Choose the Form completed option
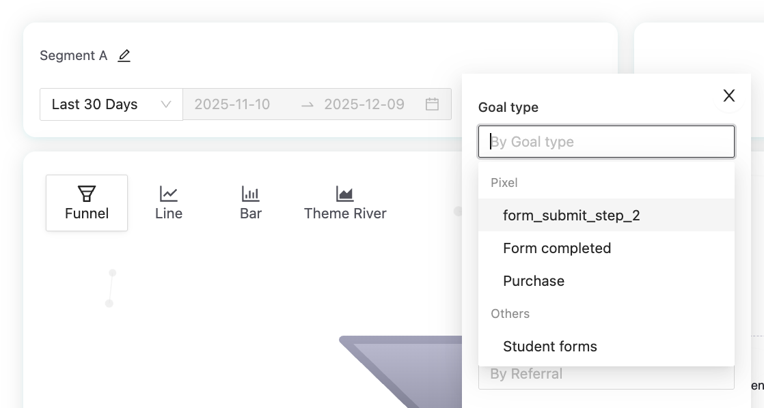Viewport: 764px width, 408px height. click(x=557, y=248)
